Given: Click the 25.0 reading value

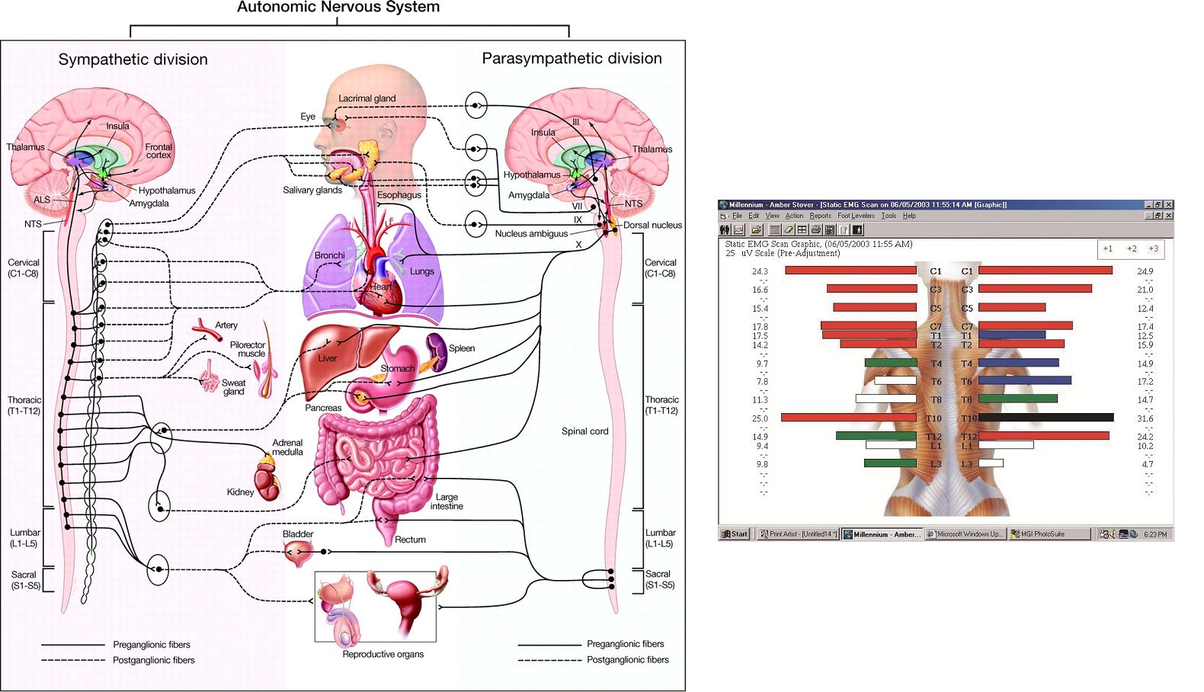Looking at the screenshot, I should [x=760, y=418].
